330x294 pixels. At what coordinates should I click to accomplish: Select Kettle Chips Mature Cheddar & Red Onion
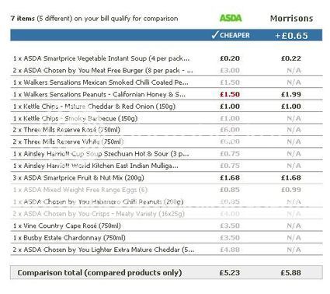[94, 107]
